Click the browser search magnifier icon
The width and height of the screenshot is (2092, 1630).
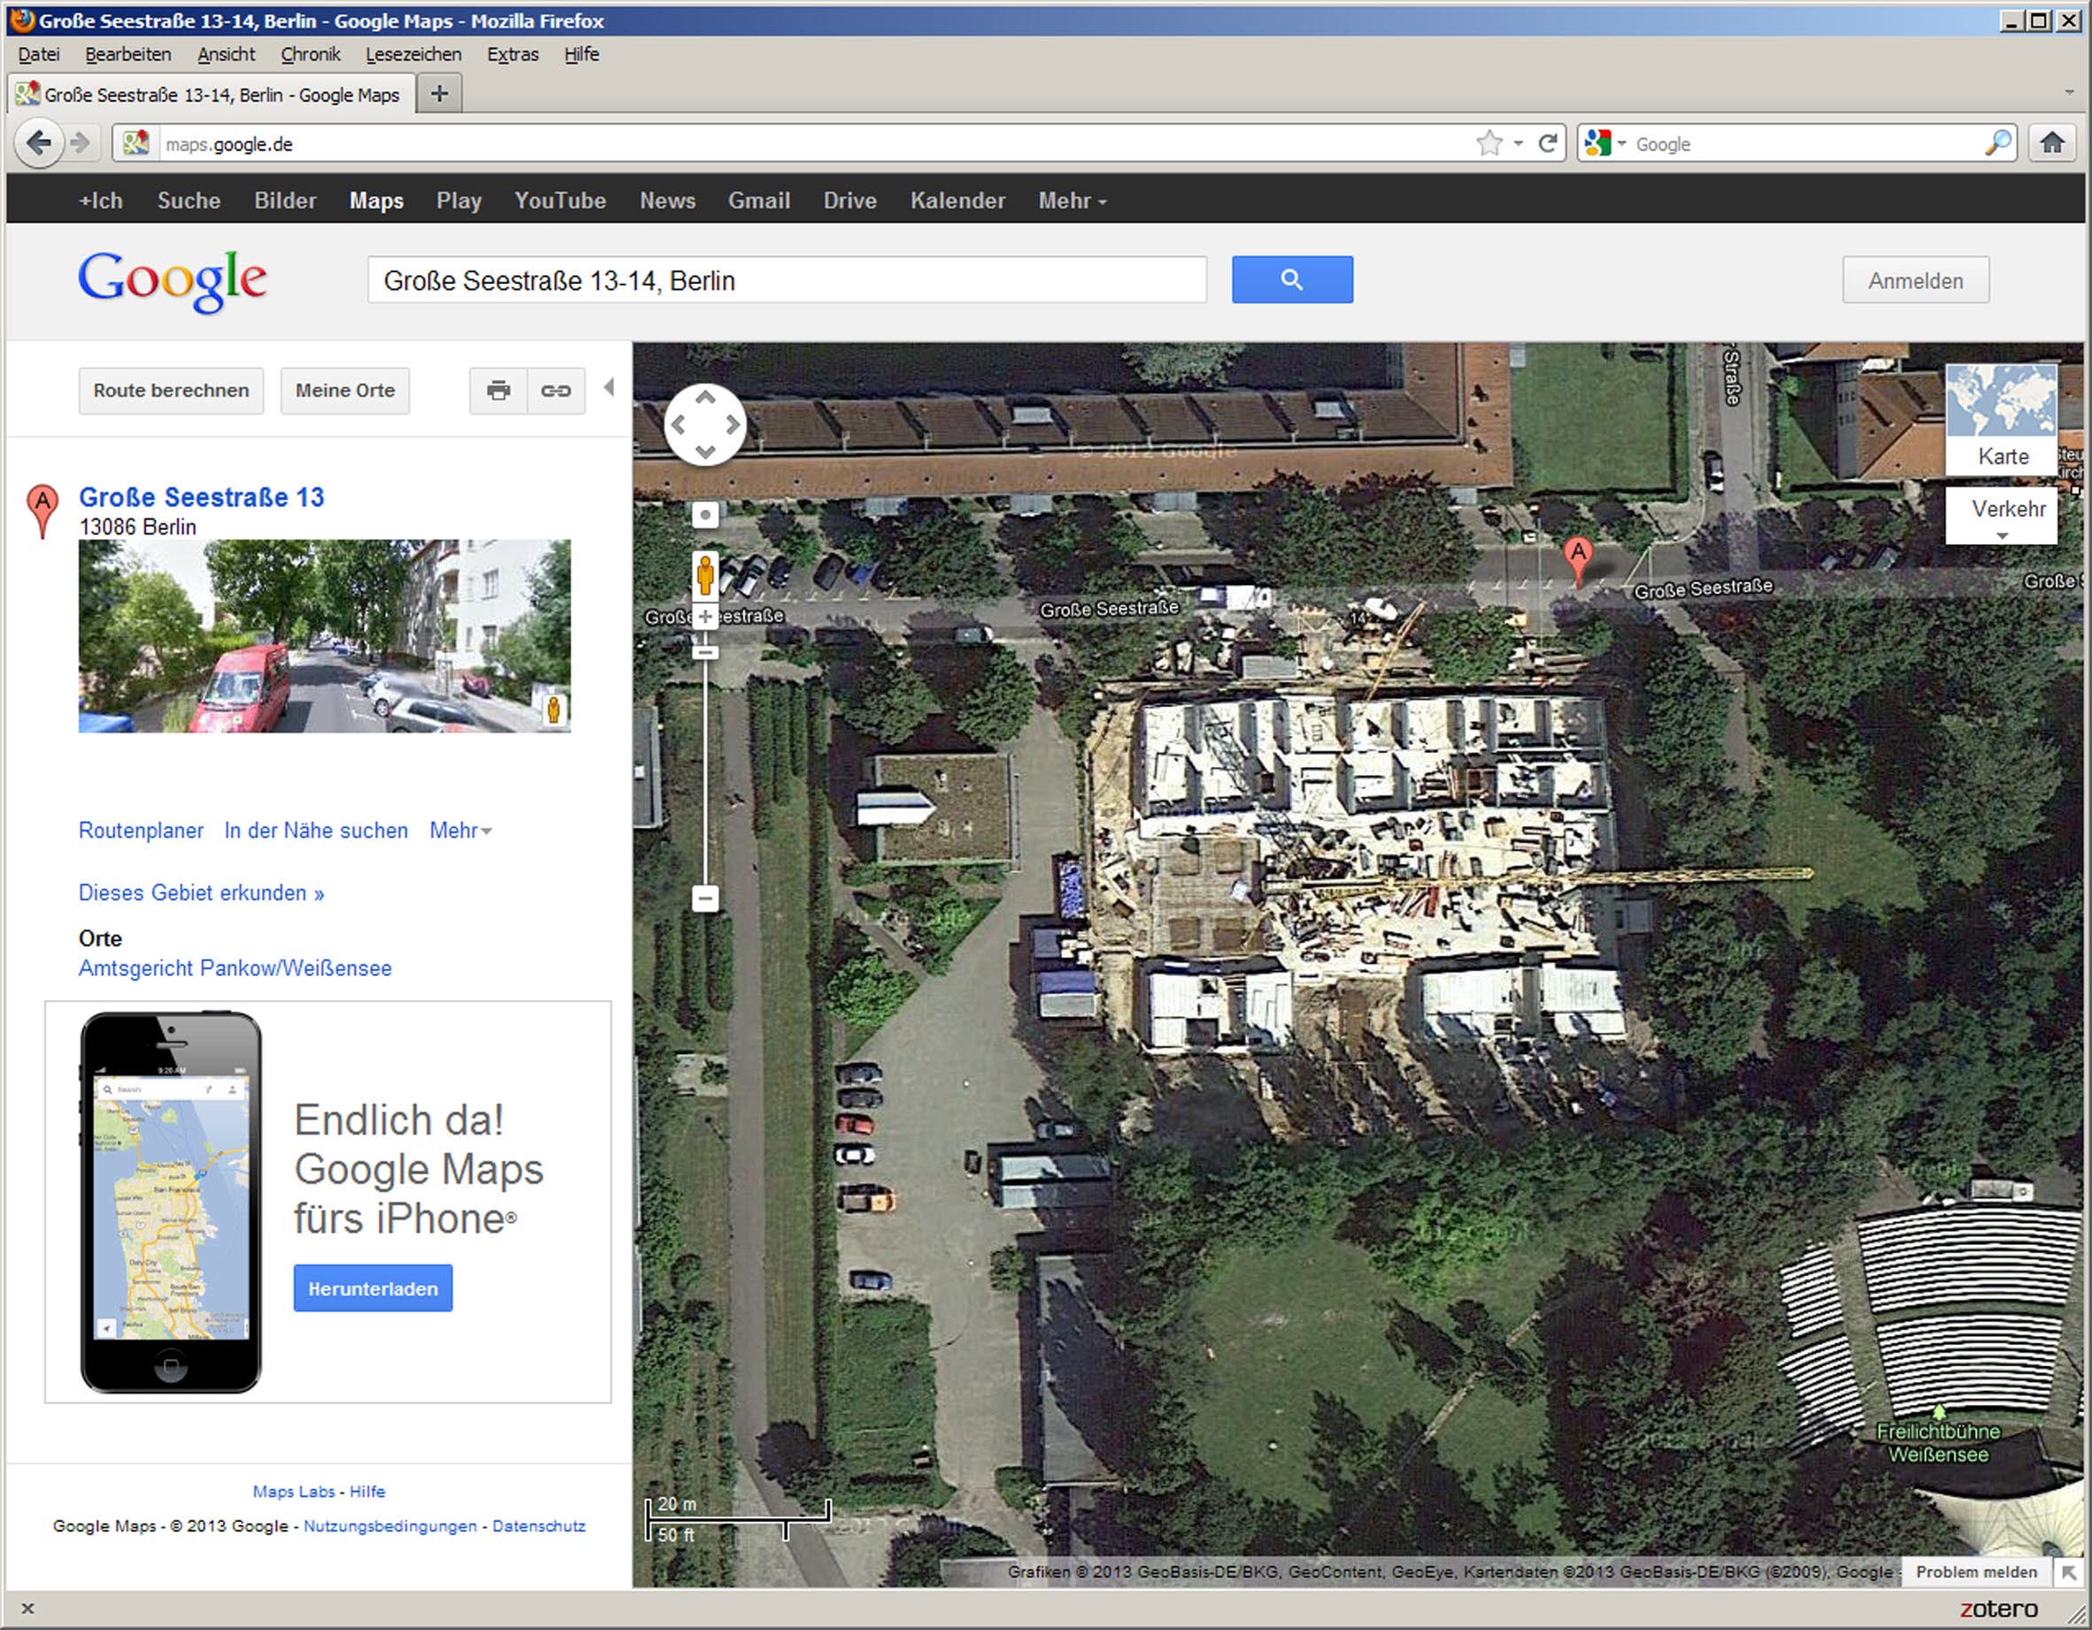(x=1998, y=143)
